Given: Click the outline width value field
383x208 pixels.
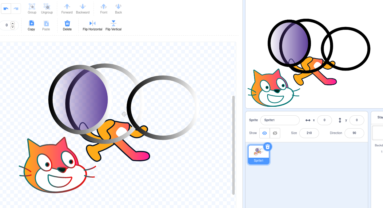Looking at the screenshot, I should click(x=7, y=25).
